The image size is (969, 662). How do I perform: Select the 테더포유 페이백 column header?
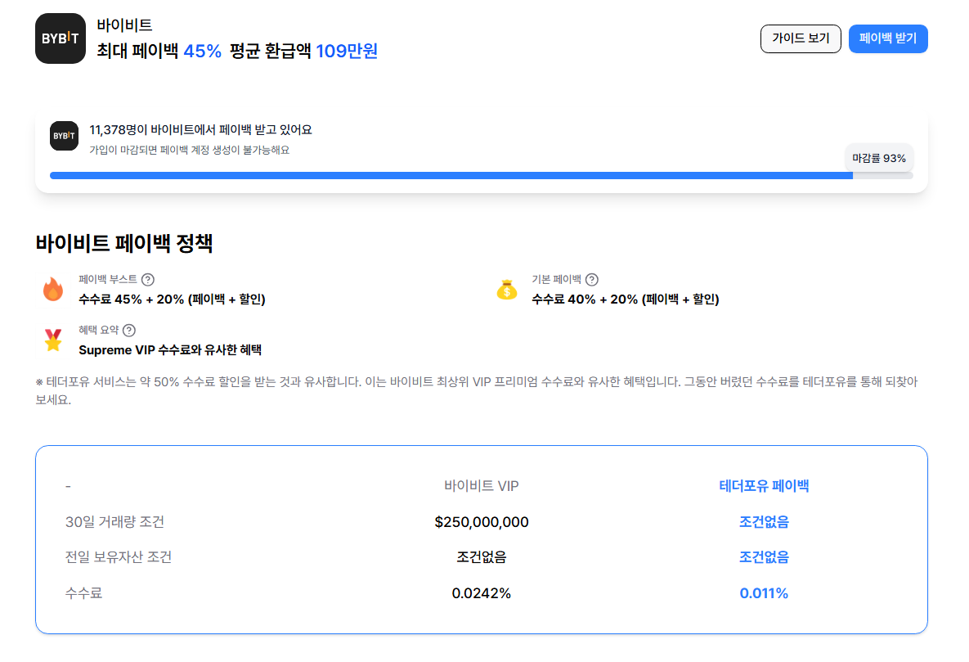tap(764, 486)
